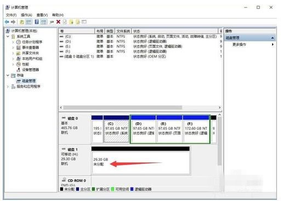Select Disk Management in the tree

click(x=29, y=81)
